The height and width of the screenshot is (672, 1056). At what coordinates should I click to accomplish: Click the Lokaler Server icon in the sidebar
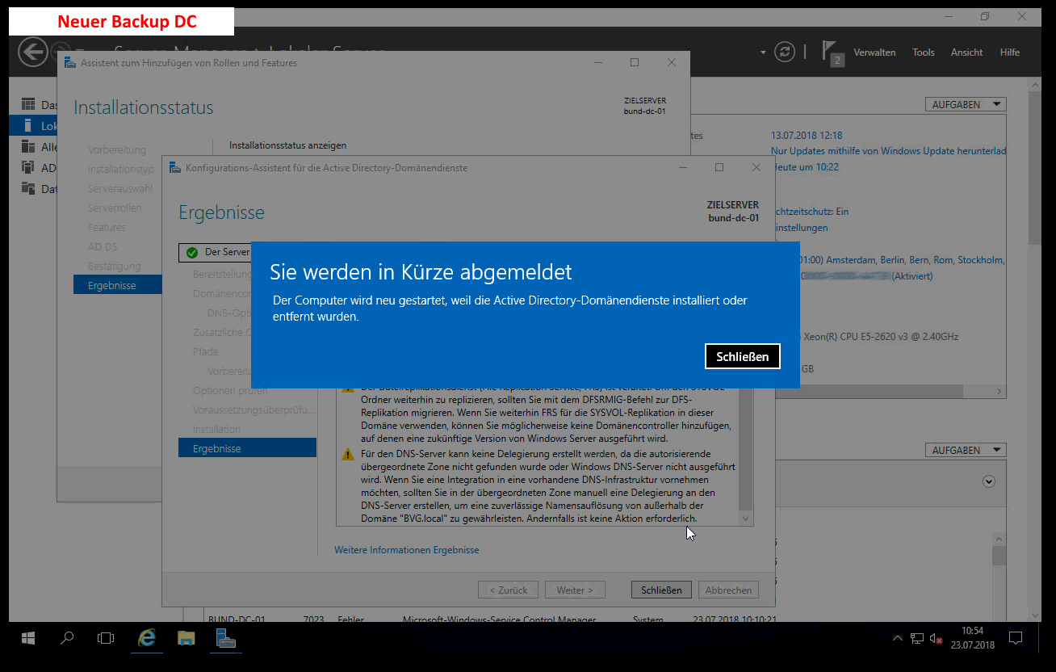28,125
